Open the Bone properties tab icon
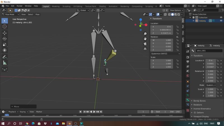 188,100
